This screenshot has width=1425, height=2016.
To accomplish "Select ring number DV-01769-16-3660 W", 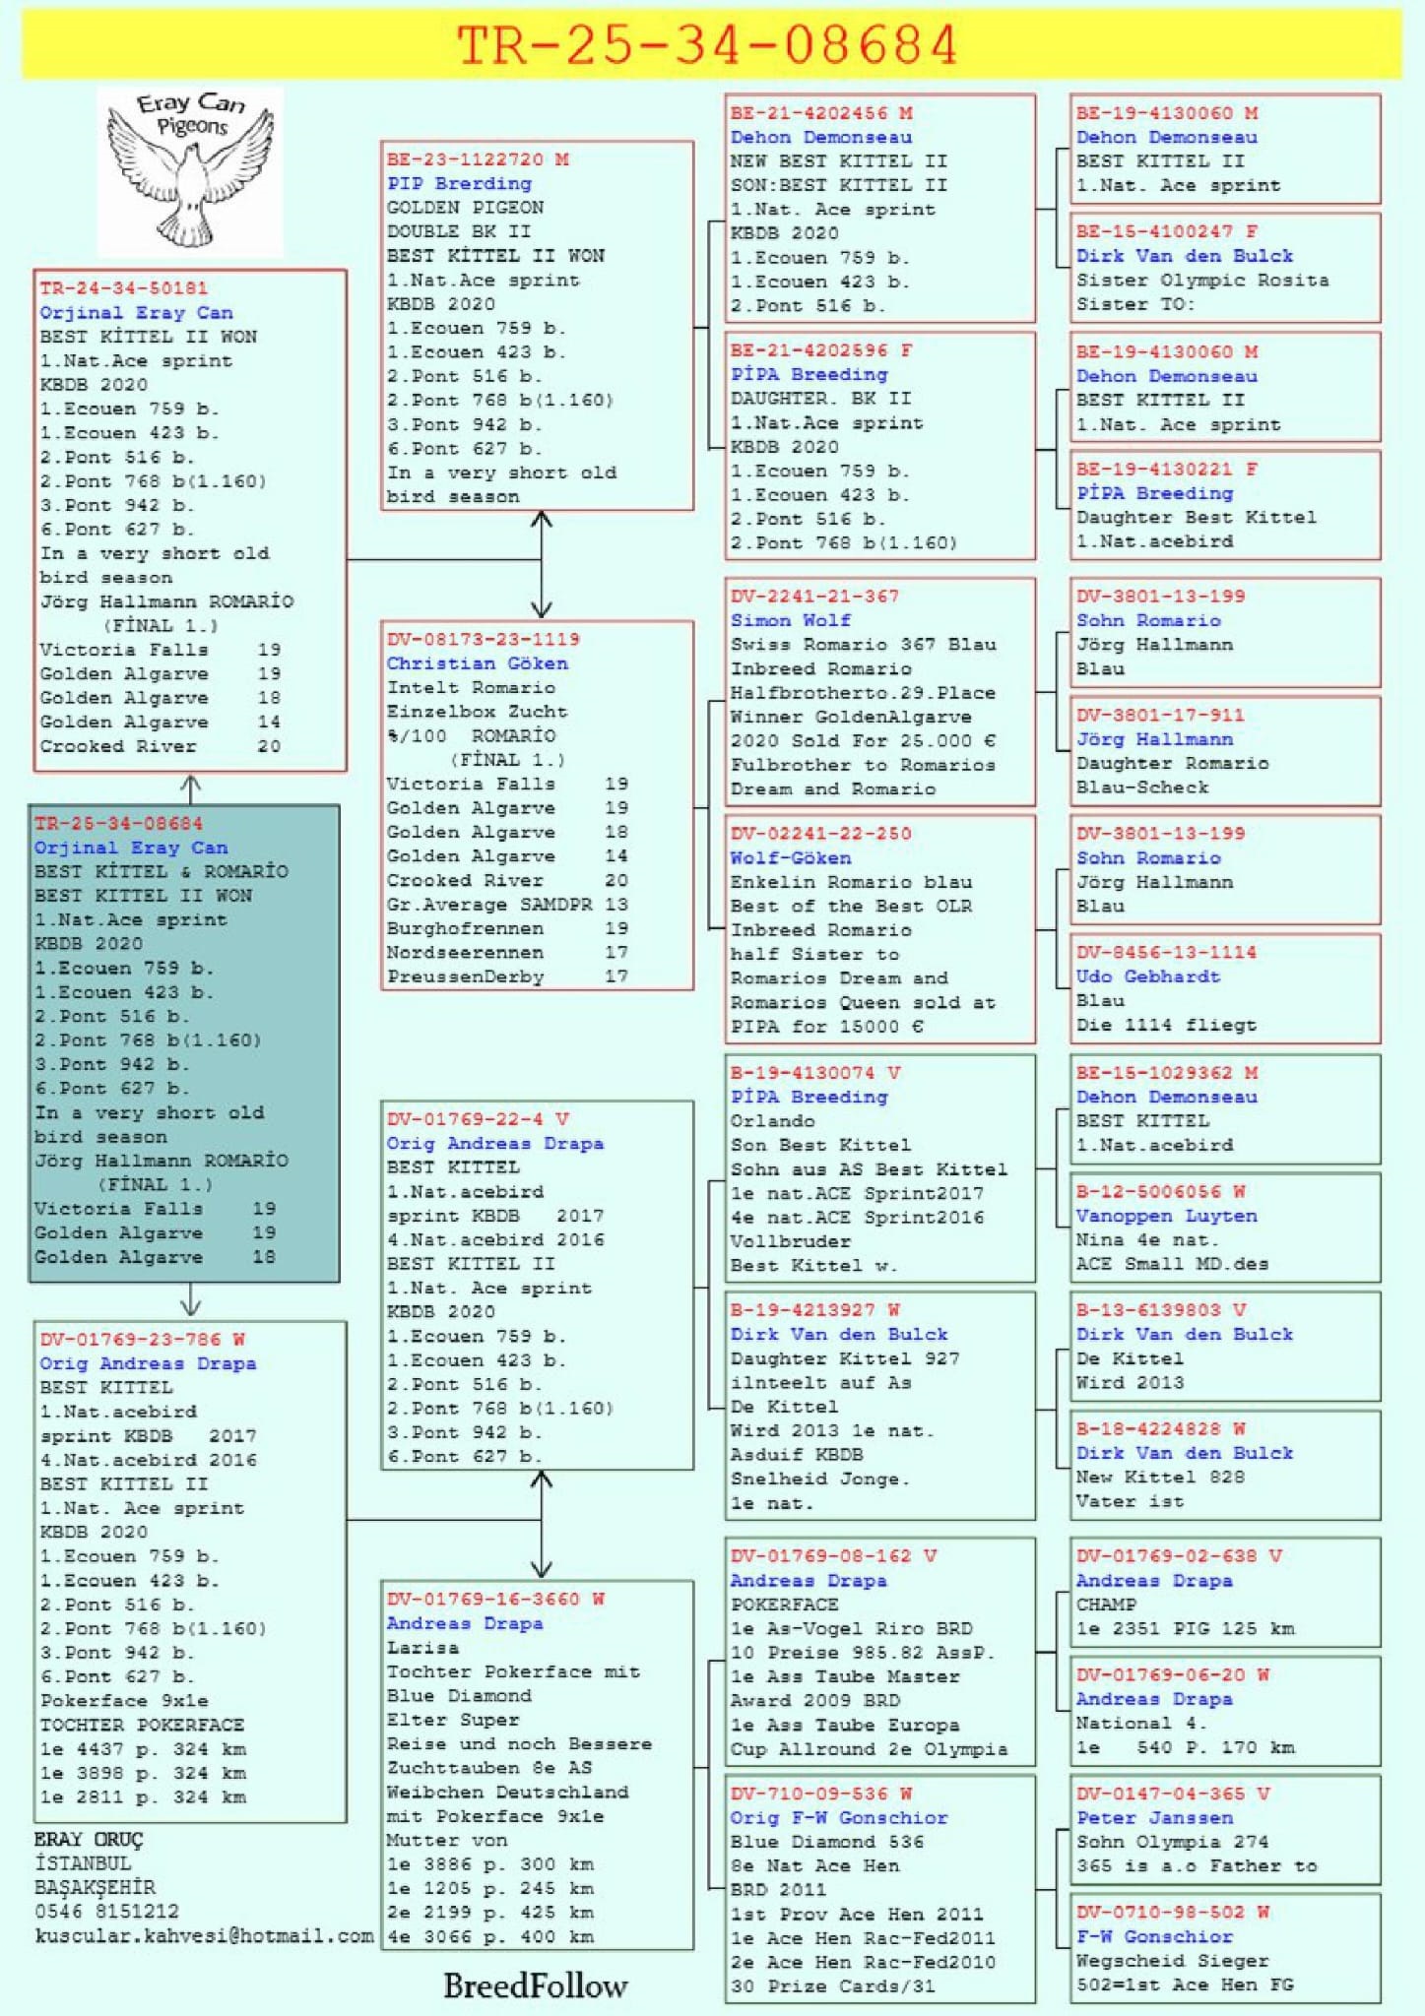I will [x=495, y=1599].
